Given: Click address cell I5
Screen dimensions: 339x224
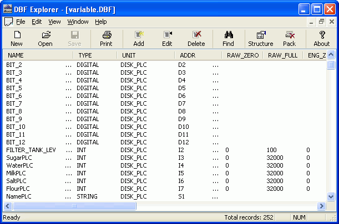Looking at the screenshot, I should pyautogui.click(x=181, y=173).
